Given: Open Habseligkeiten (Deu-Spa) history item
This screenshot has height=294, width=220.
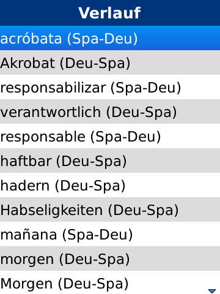Looking at the screenshot, I should pos(110,209).
